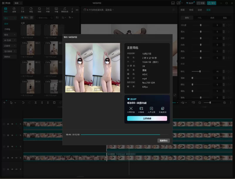Open the 菜单 dropdown in title bar
Screen dimensions: 235x179
(x=18, y=3)
